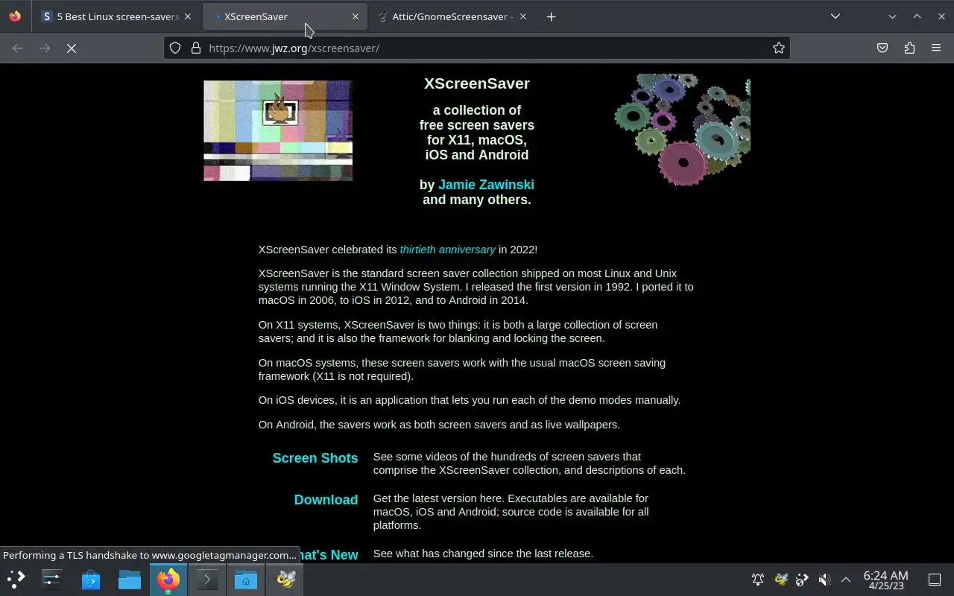Save page to Pocket

point(882,48)
